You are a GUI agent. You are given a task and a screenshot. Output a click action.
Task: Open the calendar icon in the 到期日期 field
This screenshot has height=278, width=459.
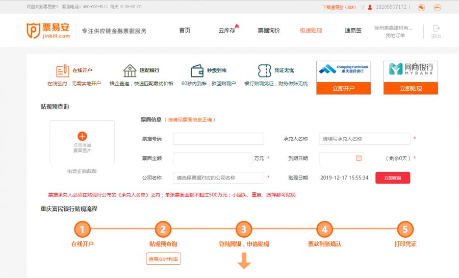point(359,158)
